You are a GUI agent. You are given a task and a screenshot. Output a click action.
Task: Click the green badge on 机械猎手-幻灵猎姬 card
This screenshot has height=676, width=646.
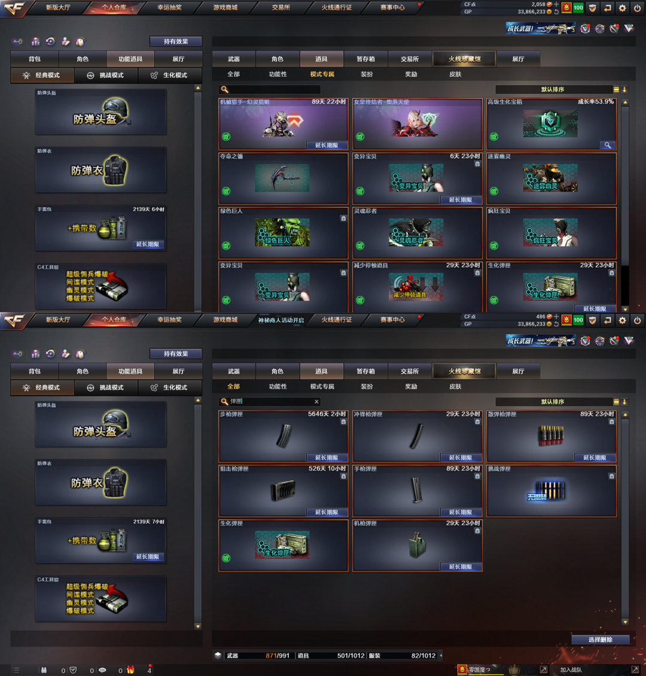(226, 137)
